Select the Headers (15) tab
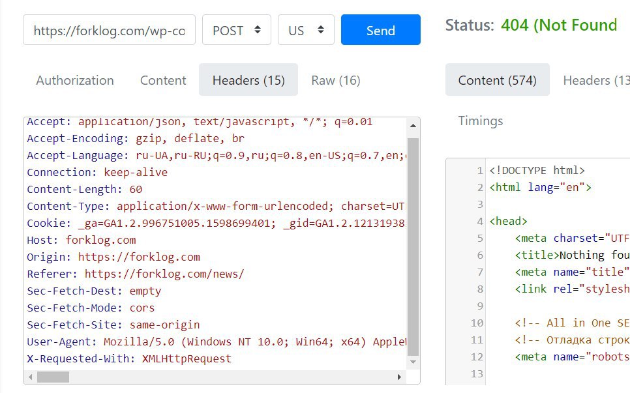The height and width of the screenshot is (393, 630). tap(248, 80)
